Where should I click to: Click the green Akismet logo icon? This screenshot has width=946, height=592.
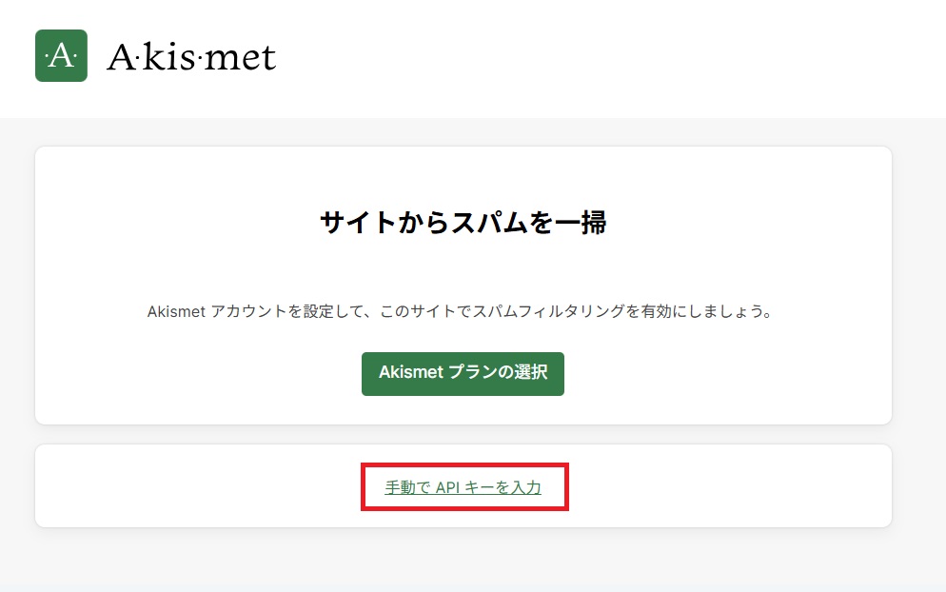coord(61,55)
